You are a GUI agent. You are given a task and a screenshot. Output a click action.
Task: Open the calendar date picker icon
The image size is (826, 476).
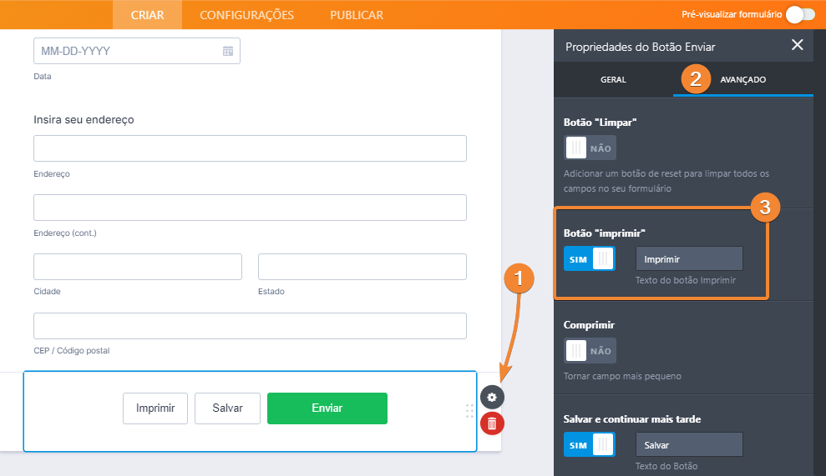pyautogui.click(x=228, y=51)
